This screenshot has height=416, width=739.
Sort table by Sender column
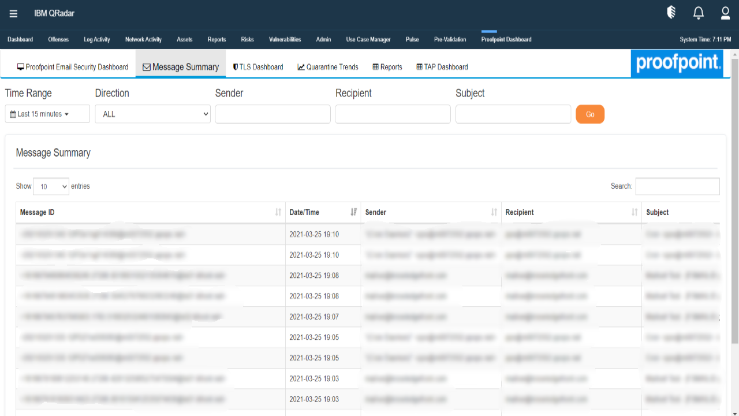point(494,213)
